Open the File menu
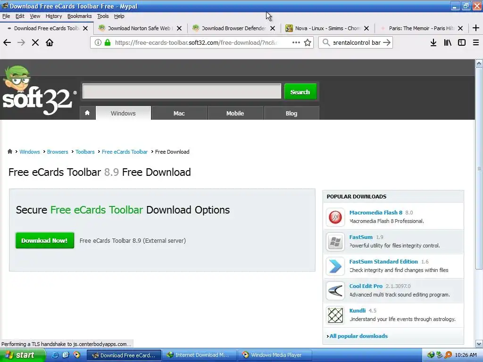The height and width of the screenshot is (362, 483). (x=6, y=16)
